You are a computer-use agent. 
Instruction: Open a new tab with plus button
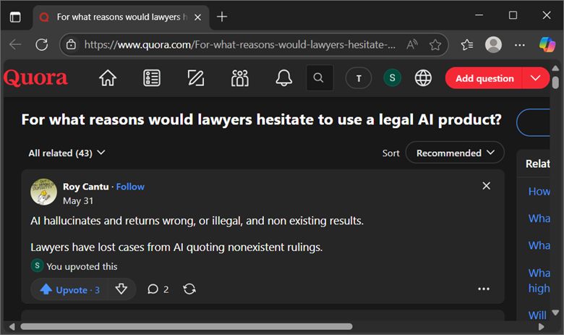click(222, 17)
